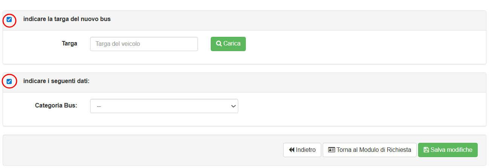Click the magnifier icon on Carica button
Screen dimensions: 489x168
219,44
